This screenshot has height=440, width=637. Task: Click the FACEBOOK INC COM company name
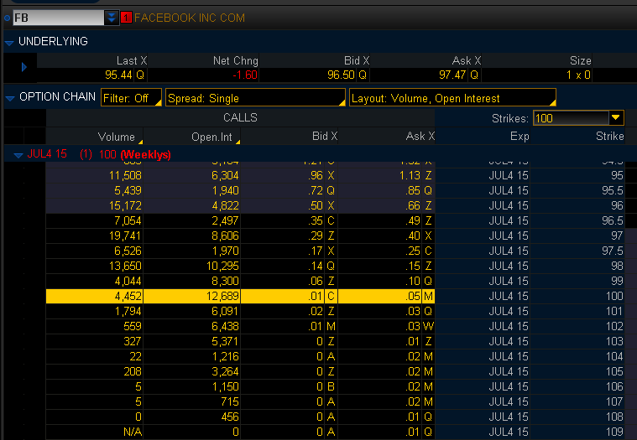190,18
